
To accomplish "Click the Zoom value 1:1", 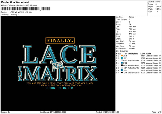I will coord(157,11).
